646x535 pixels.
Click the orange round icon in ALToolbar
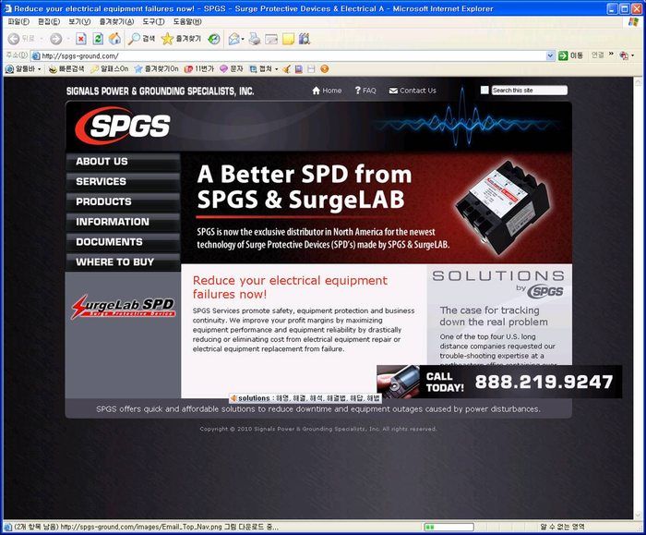tap(325, 69)
